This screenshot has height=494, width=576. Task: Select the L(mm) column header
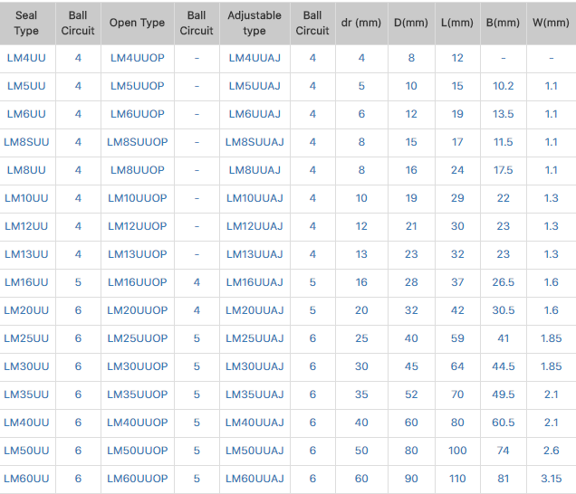[457, 23]
